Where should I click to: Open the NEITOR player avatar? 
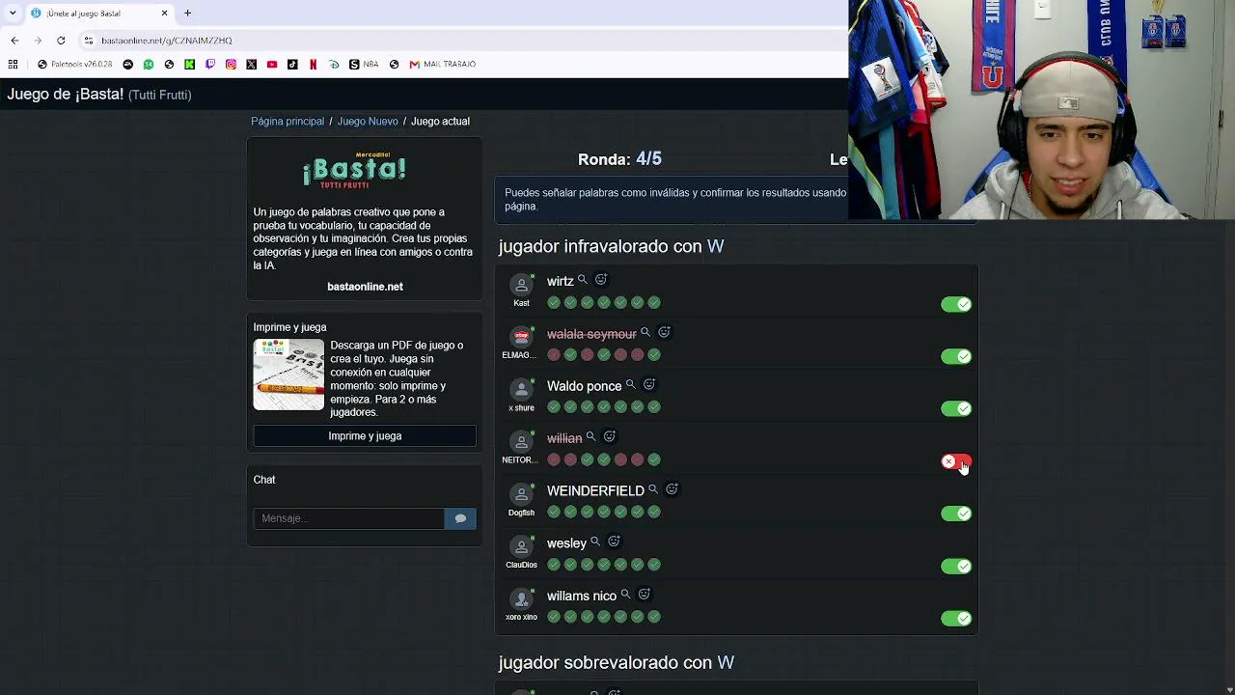pyautogui.click(x=521, y=442)
